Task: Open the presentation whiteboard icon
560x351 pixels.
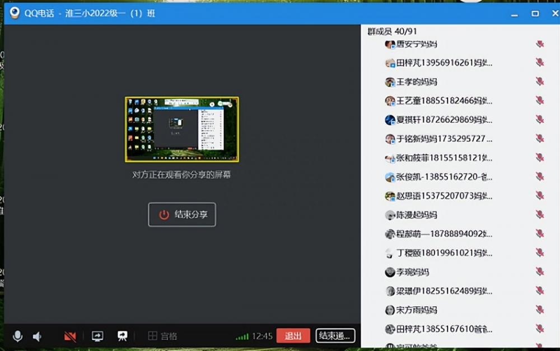Action: [122, 336]
